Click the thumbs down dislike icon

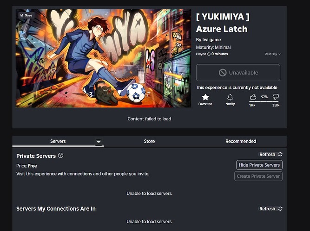(x=276, y=97)
